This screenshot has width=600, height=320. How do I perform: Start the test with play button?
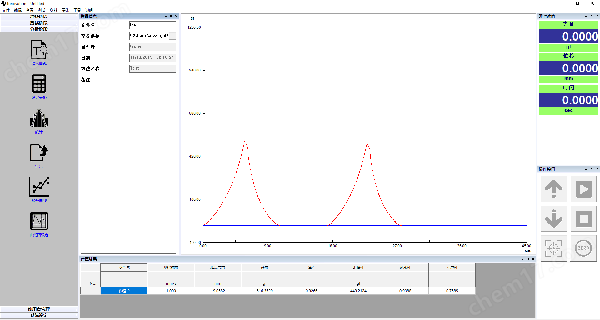[x=583, y=189]
